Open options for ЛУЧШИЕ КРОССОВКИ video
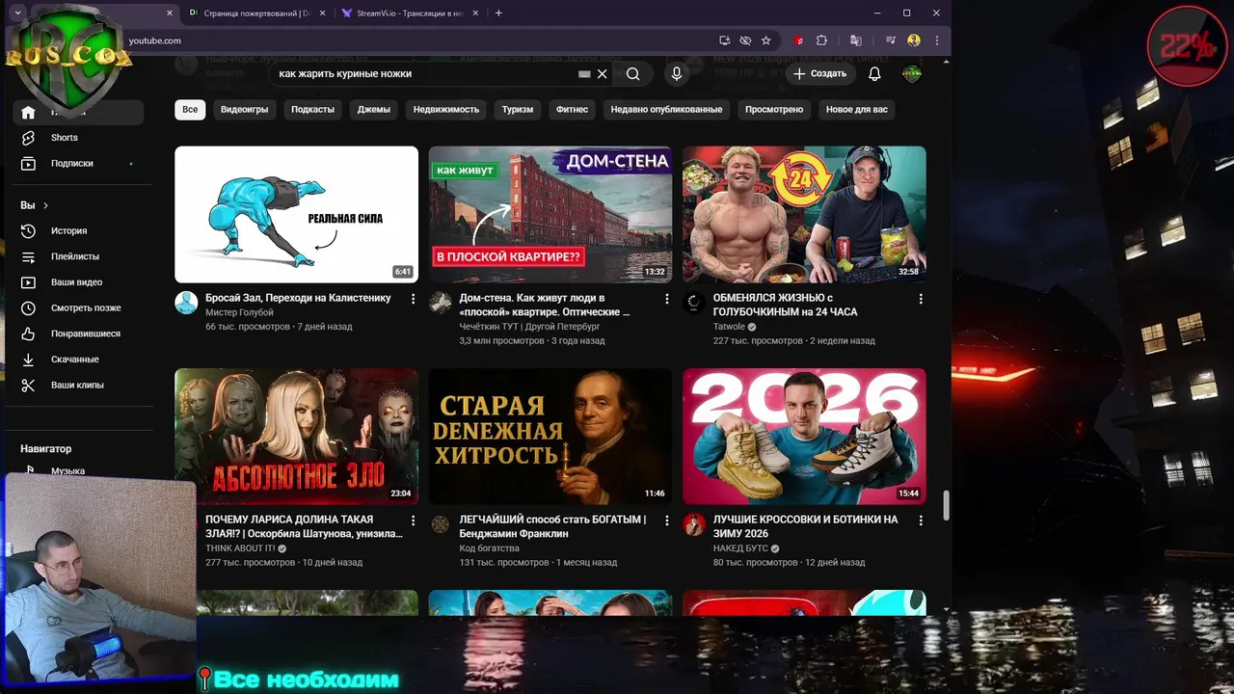This screenshot has width=1234, height=694. click(920, 520)
